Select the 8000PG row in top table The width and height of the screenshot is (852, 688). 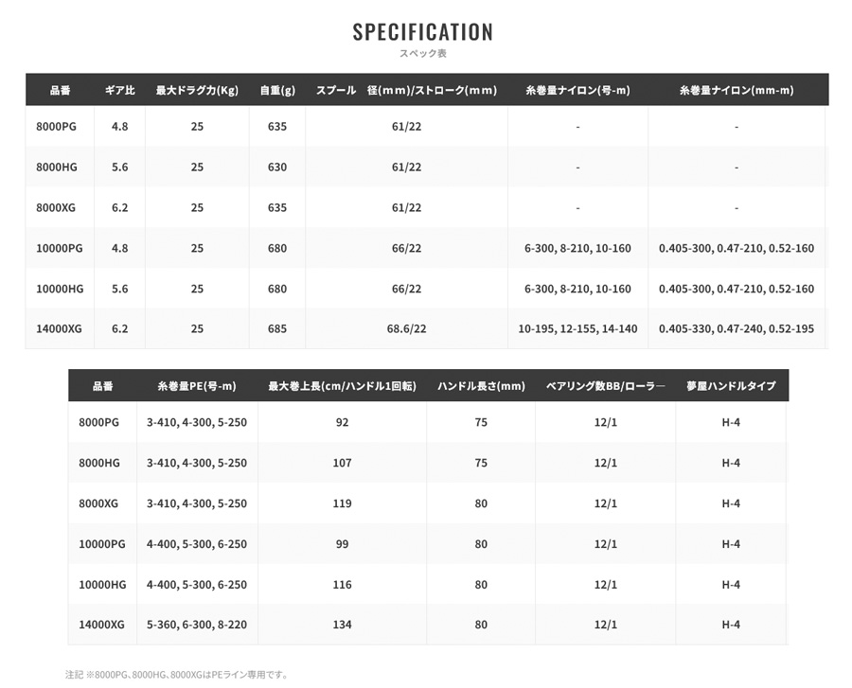pos(427,127)
